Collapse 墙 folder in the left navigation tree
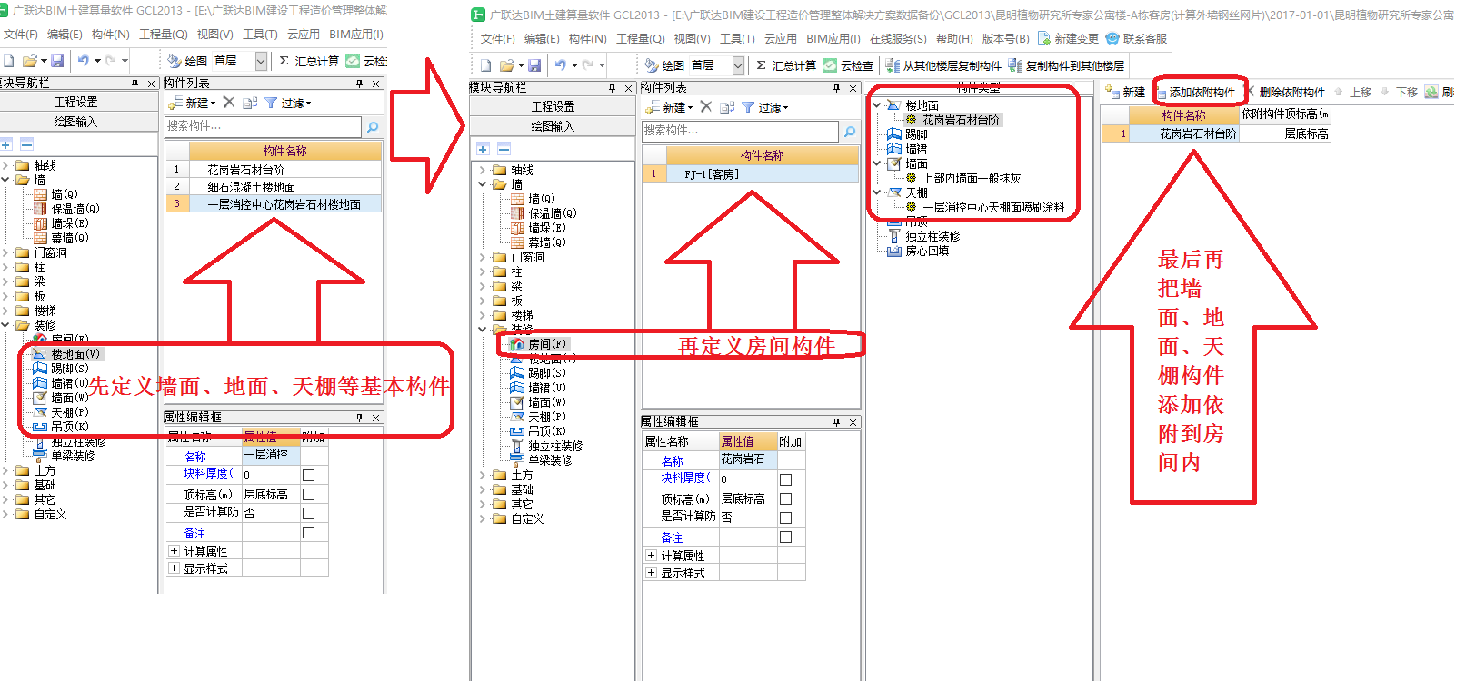The height and width of the screenshot is (681, 1476). pos(5,180)
